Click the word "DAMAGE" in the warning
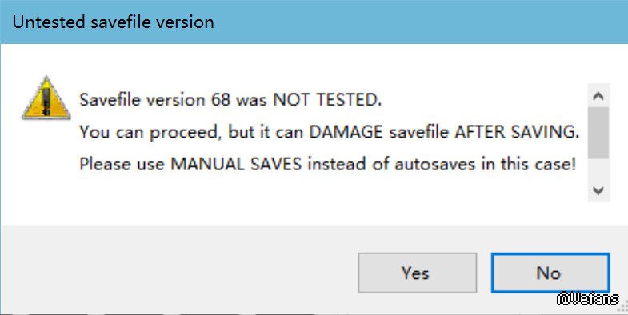Screen dimensions: 628x315 [346, 132]
